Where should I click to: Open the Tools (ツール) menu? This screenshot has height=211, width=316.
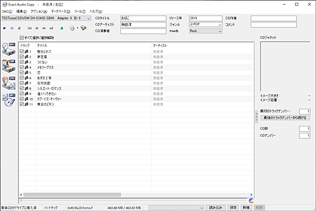pyautogui.click(x=80, y=11)
